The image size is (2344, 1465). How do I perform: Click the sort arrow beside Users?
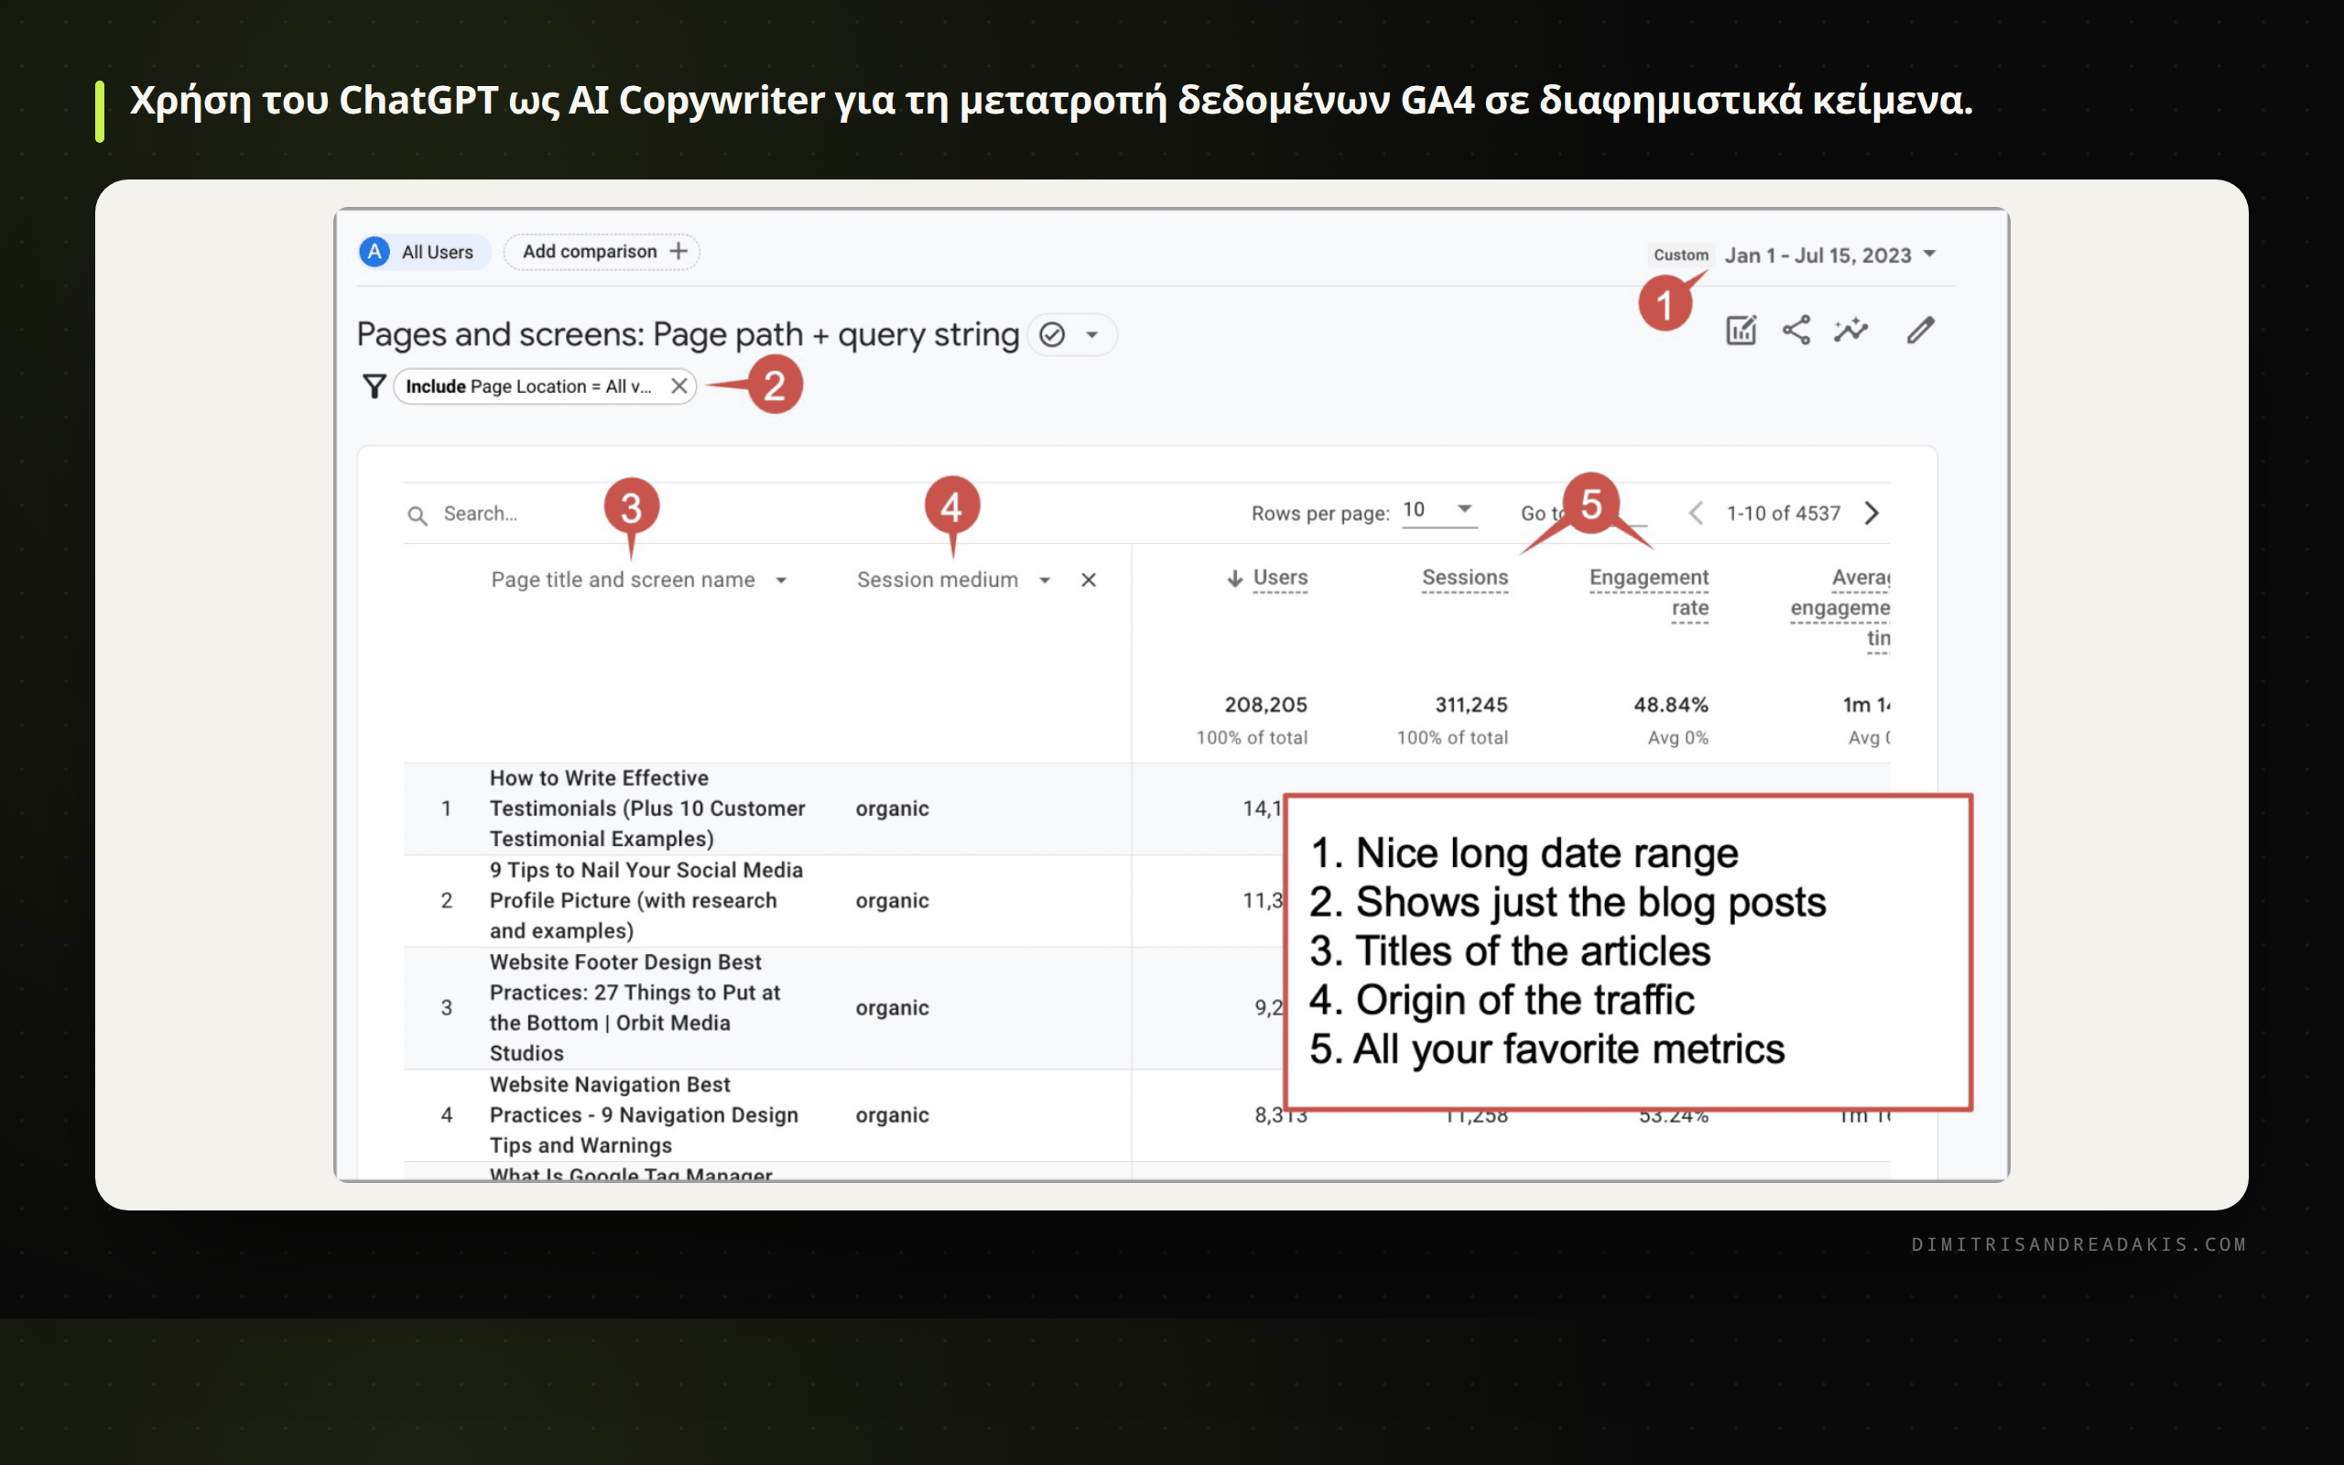[1235, 579]
